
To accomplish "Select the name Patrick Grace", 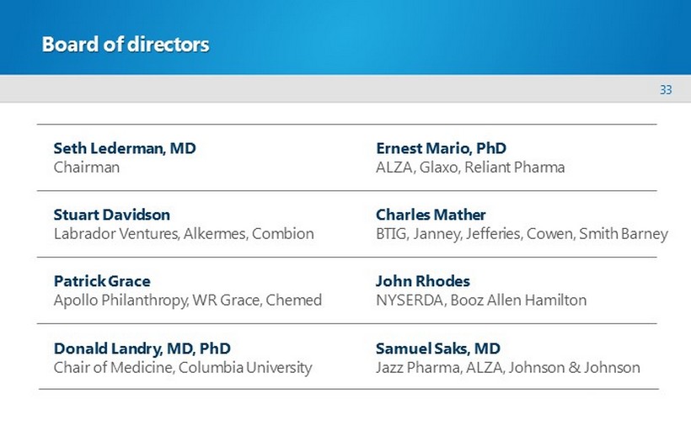I will click(102, 281).
